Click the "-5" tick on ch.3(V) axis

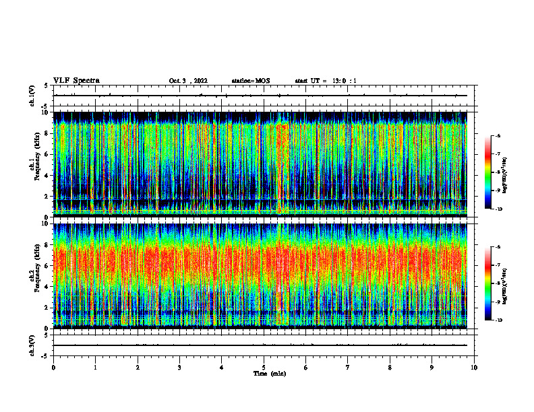point(46,356)
